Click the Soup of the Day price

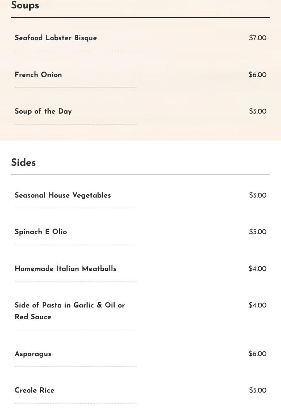tap(257, 111)
